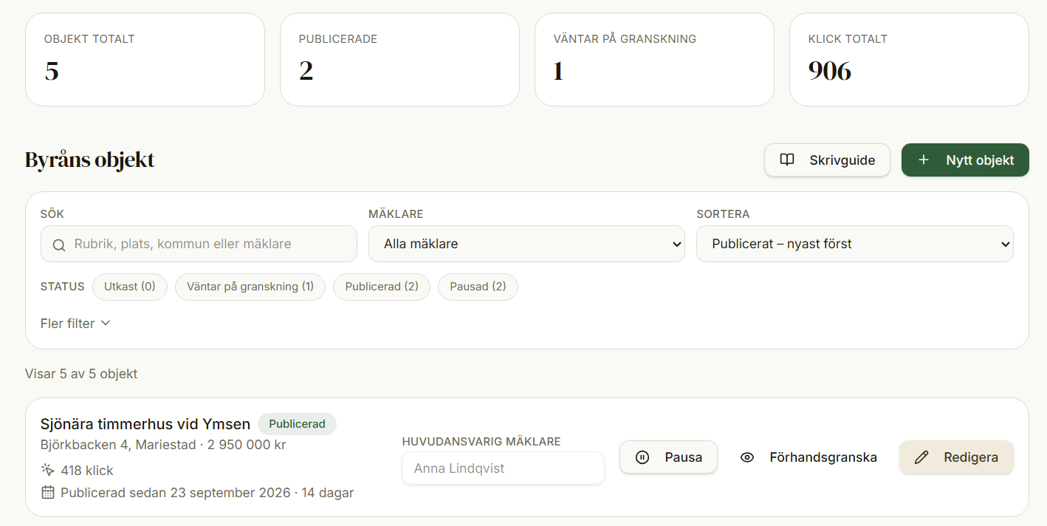Preview listing with Förhandsgranska
The width and height of the screenshot is (1047, 526).
809,457
